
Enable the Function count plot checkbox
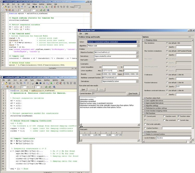pyautogui.click(x=164, y=116)
